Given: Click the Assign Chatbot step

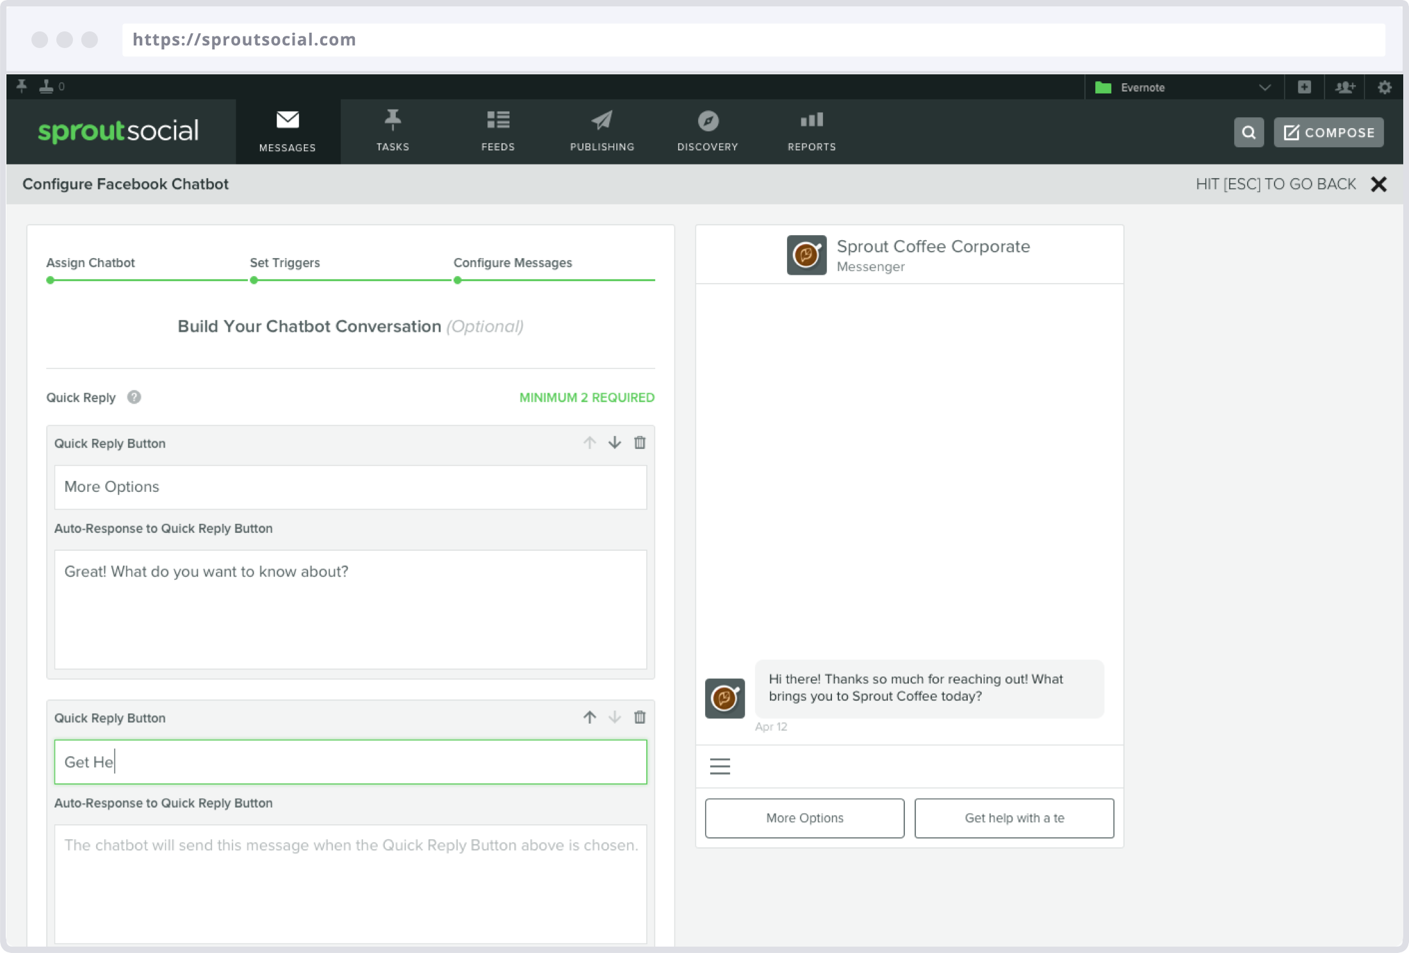Looking at the screenshot, I should pyautogui.click(x=90, y=263).
